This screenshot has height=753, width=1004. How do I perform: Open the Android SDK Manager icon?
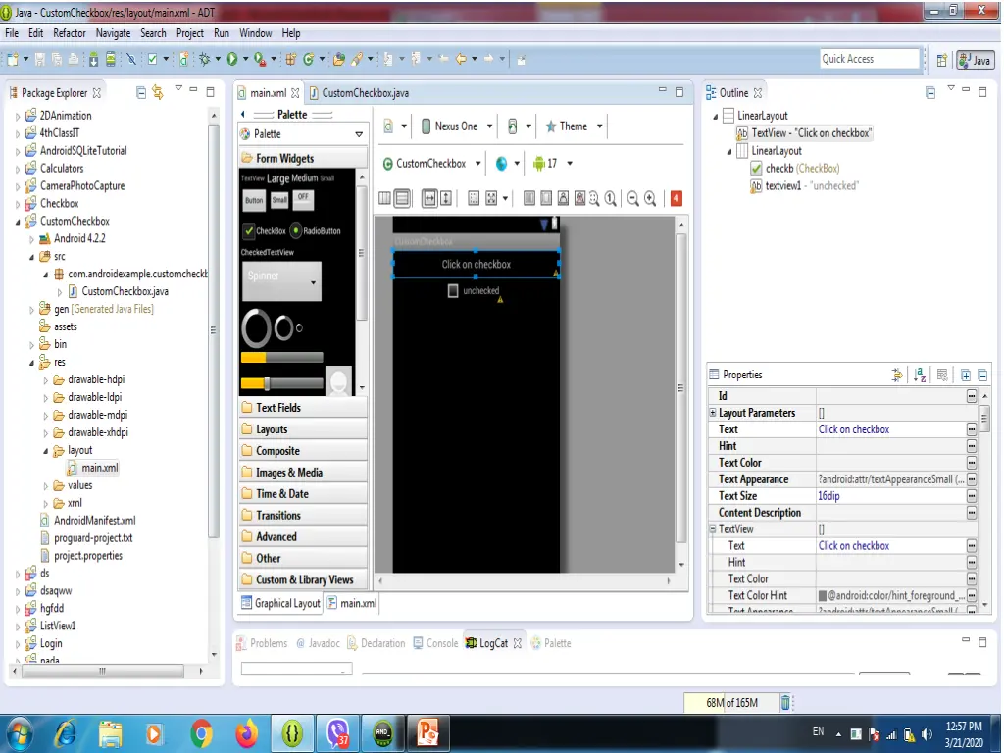tap(93, 60)
